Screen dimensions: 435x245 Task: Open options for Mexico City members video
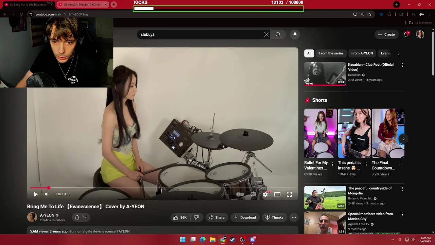402,214
